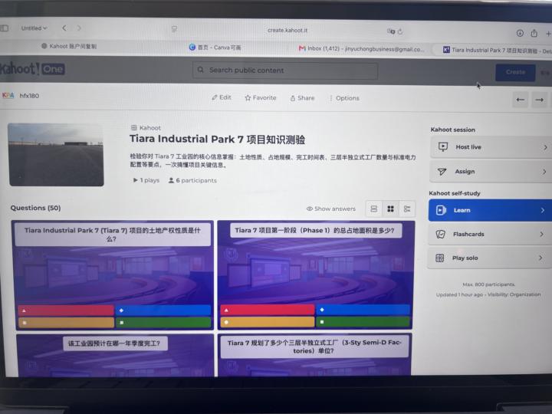Switch to the Canva 可画 tab

pos(215,48)
